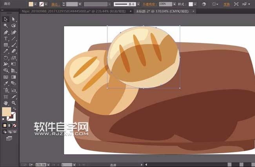The image size is (255, 167).
Task: Select the Direct Selection tool (white arrow)
Action: click(13, 19)
